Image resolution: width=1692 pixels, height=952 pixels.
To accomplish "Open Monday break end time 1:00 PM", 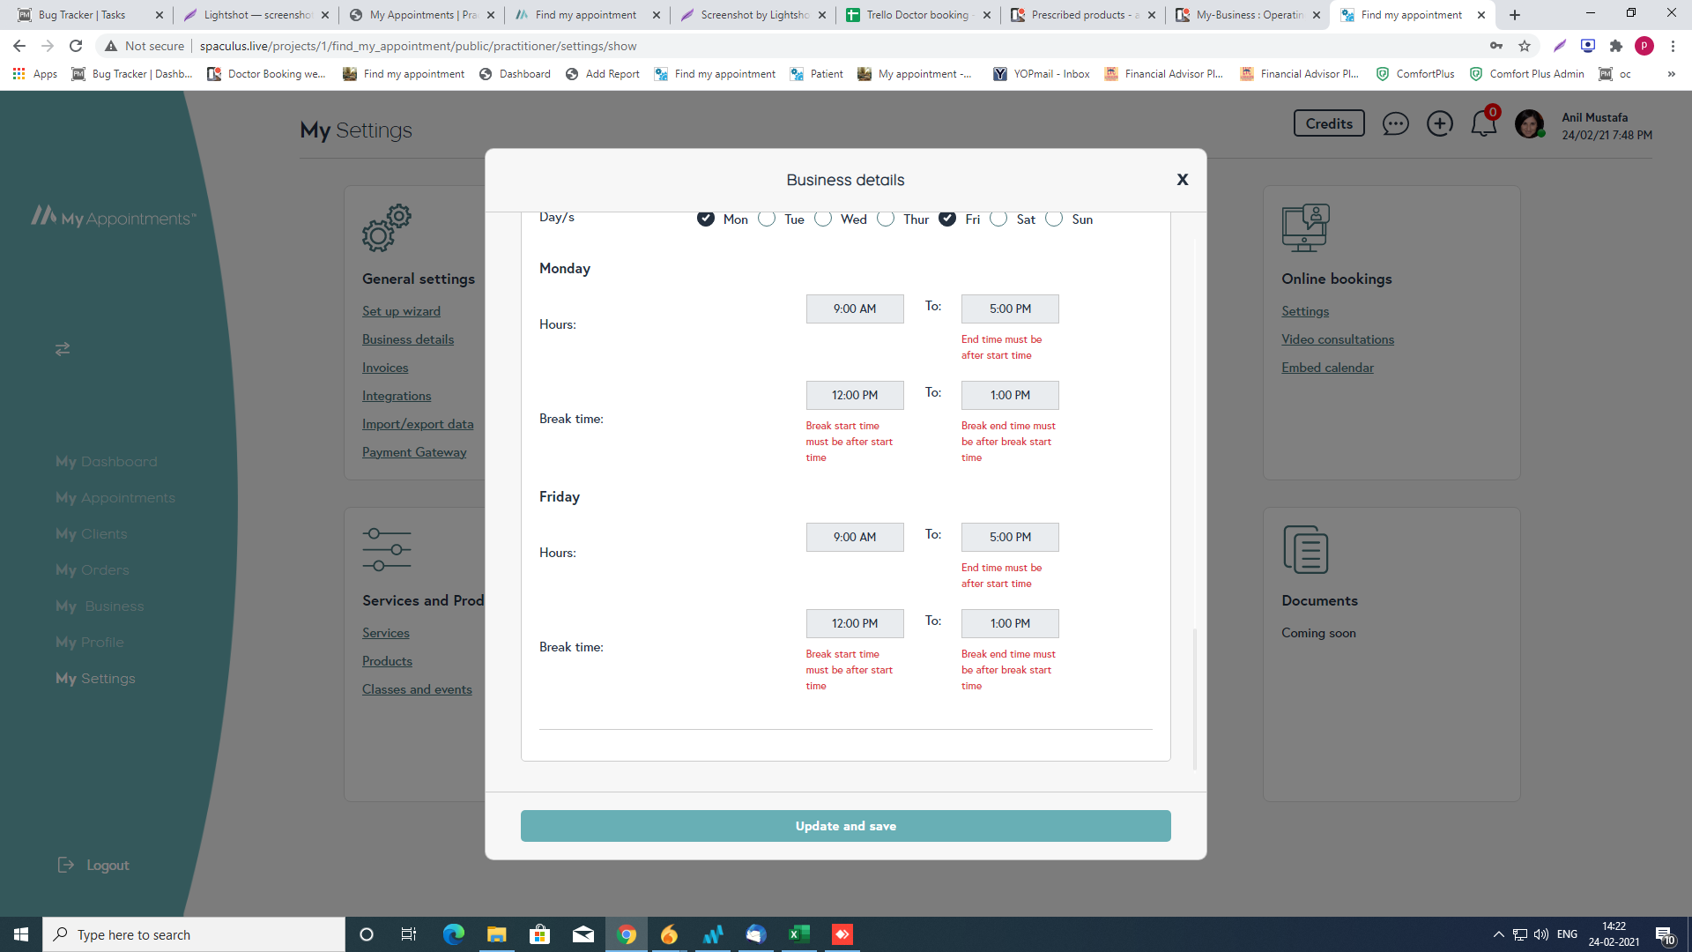I will 1010,396.
